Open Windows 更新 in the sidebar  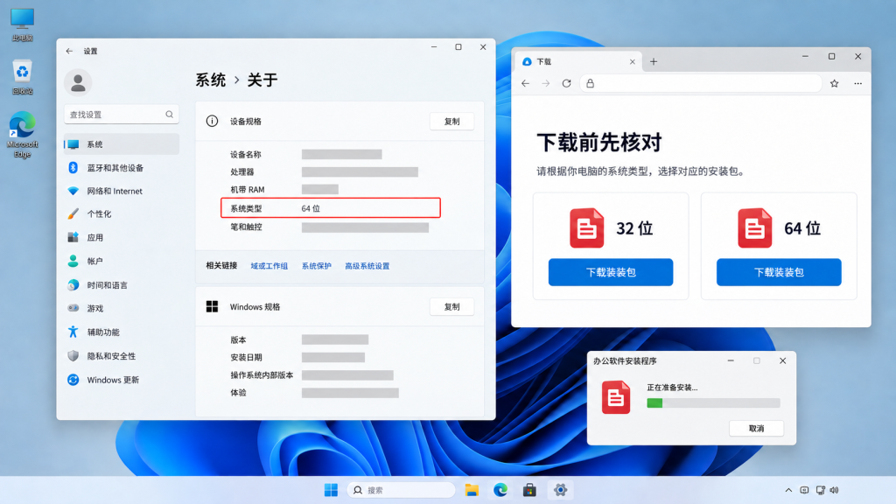121,380
